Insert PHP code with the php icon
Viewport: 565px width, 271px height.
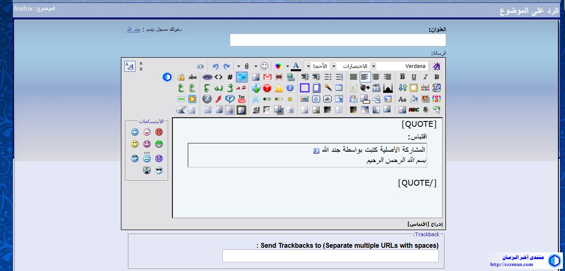(x=207, y=77)
